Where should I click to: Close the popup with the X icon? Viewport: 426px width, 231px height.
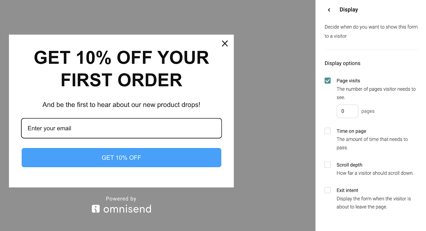(225, 43)
